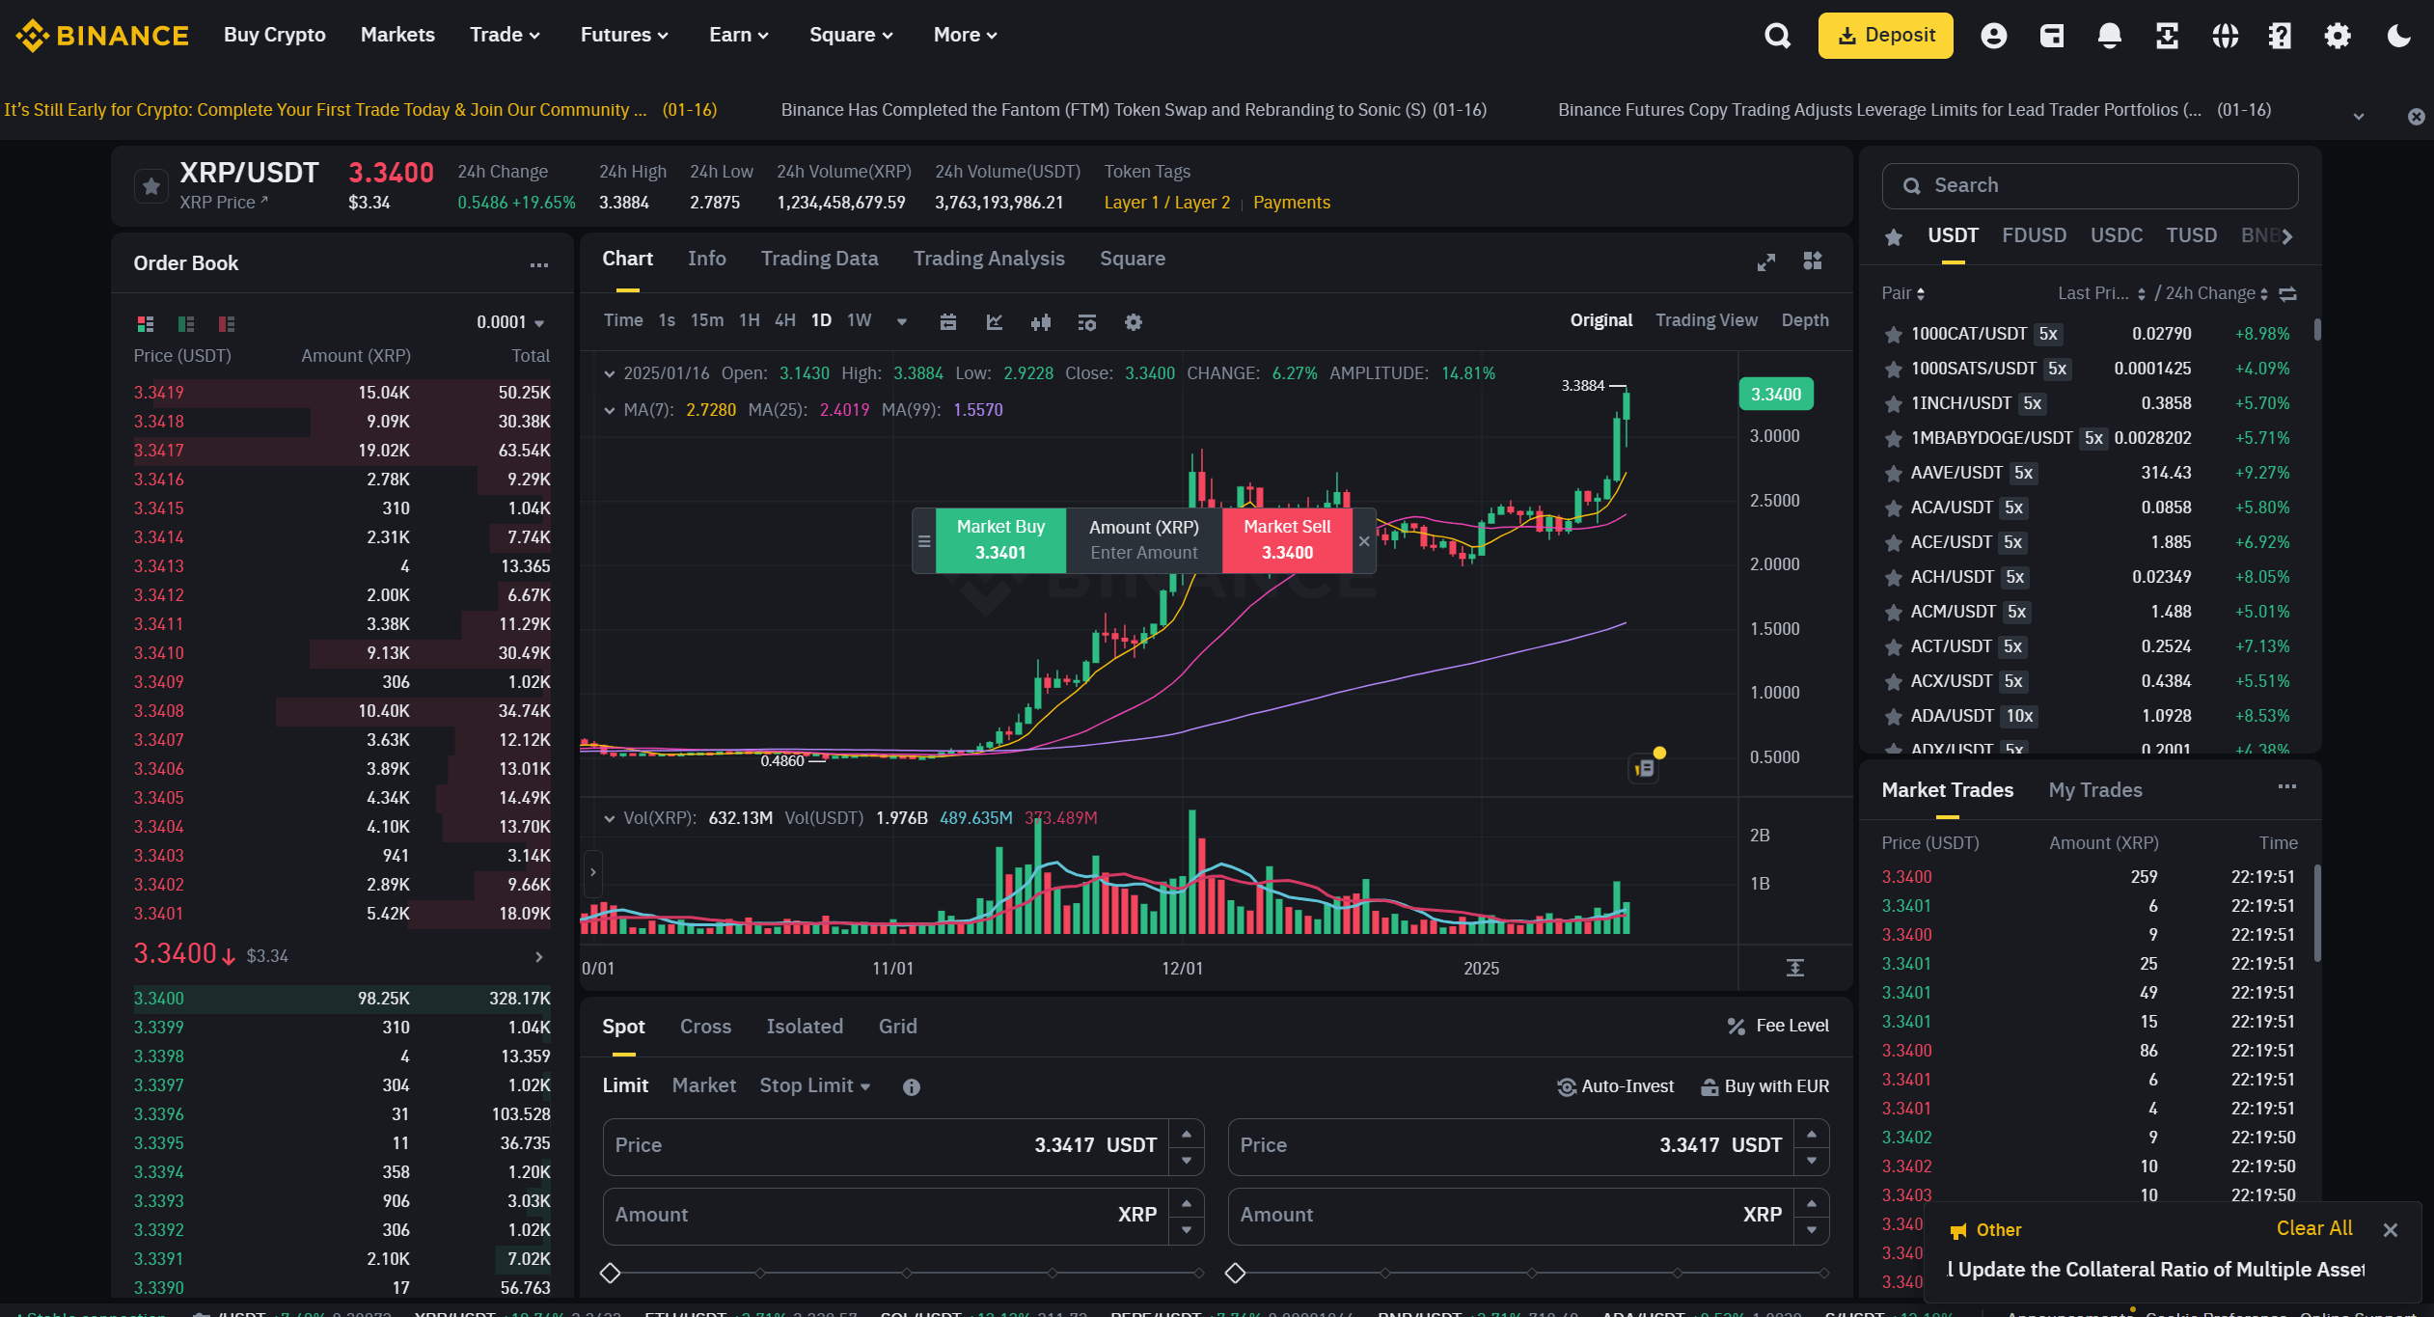Switch theme with the moon icon
Image resolution: width=2434 pixels, height=1317 pixels.
point(2398,36)
